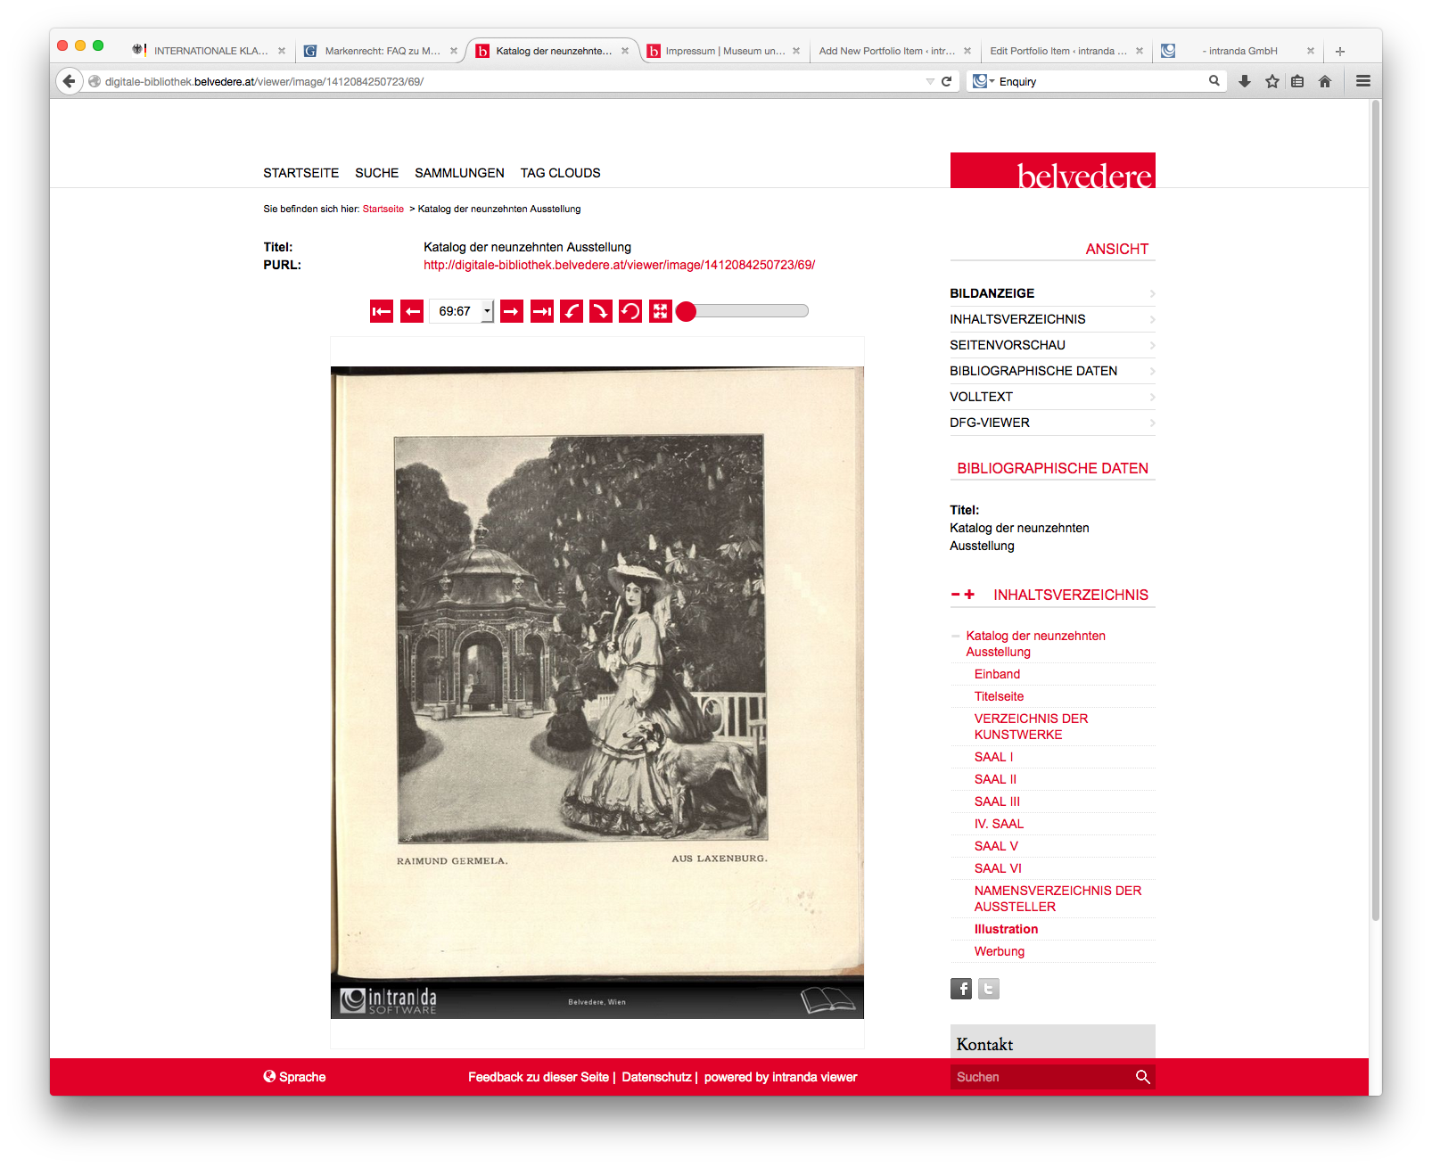Image resolution: width=1432 pixels, height=1167 pixels.
Task: Select VOLLTEXT view
Action: (x=1052, y=397)
